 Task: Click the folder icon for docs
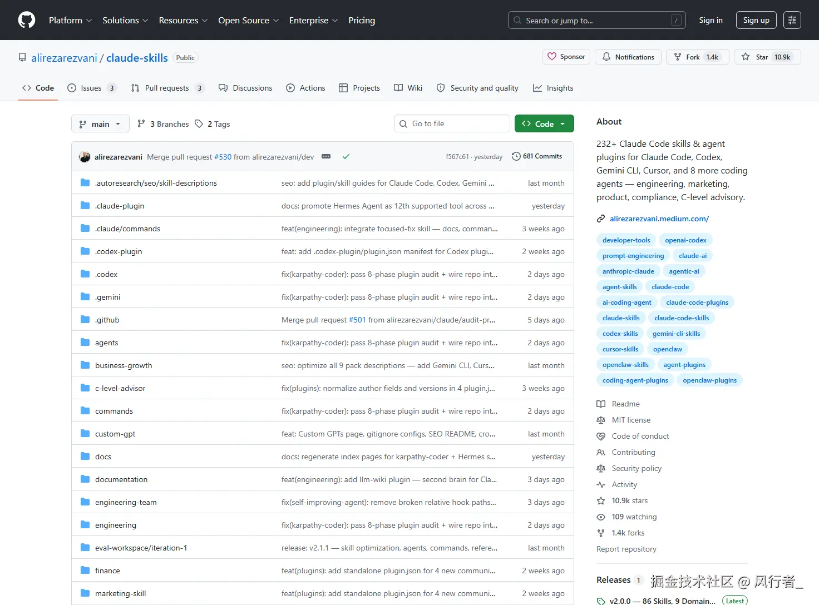click(x=85, y=457)
